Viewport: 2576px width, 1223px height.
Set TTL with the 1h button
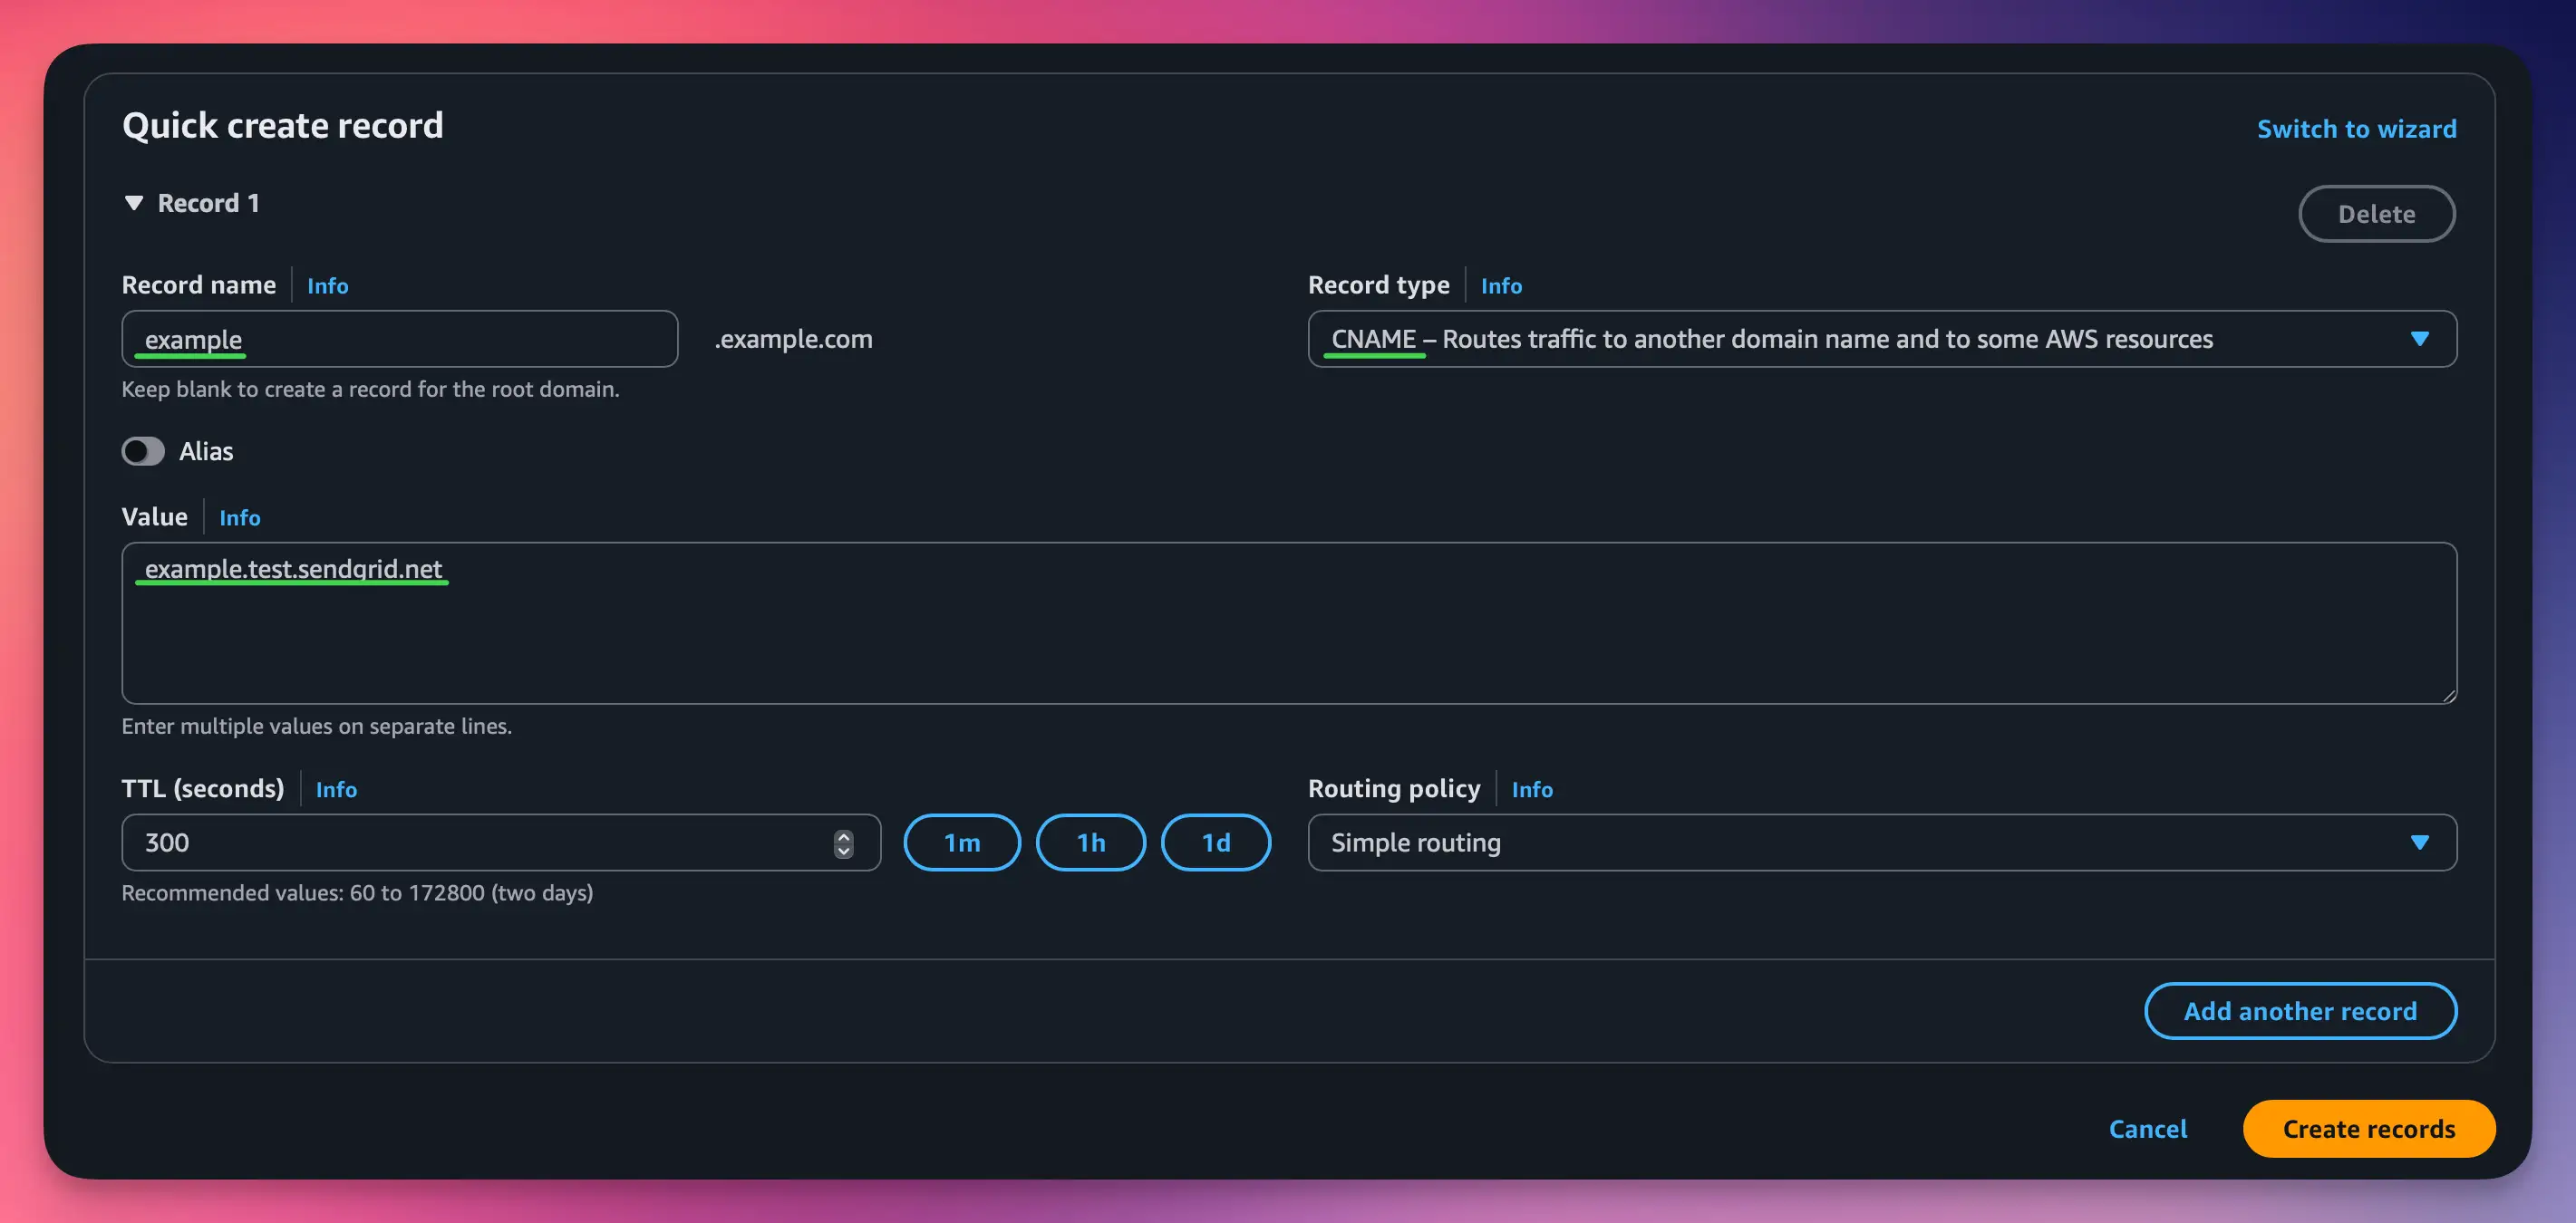[1090, 843]
